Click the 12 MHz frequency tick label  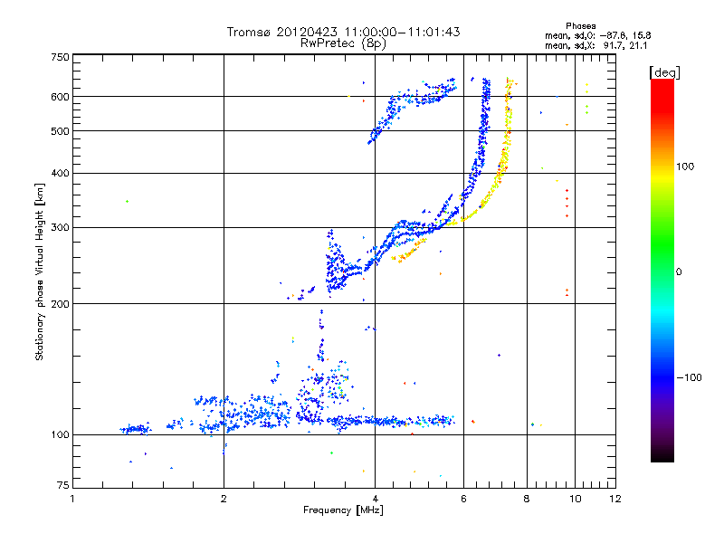click(615, 500)
